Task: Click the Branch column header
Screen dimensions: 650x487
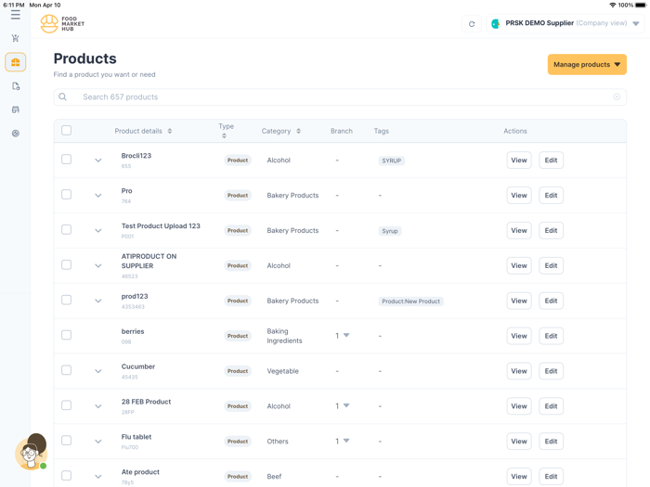Action: click(342, 131)
